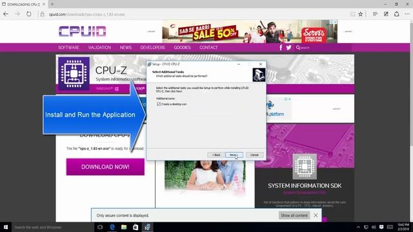Open the NEWS menu item

point(126,48)
